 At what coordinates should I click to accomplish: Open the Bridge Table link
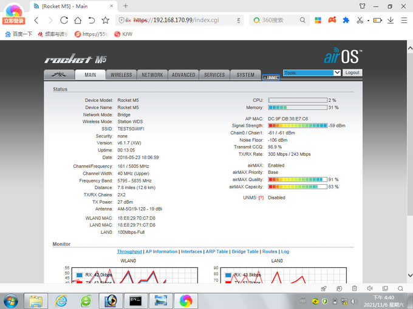click(x=245, y=251)
